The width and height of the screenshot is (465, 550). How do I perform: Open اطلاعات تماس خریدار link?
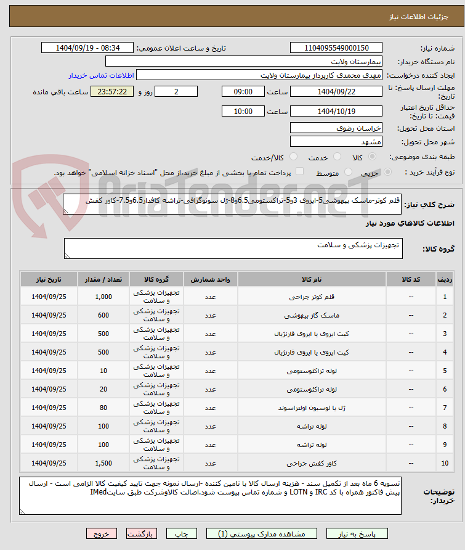pos(101,75)
